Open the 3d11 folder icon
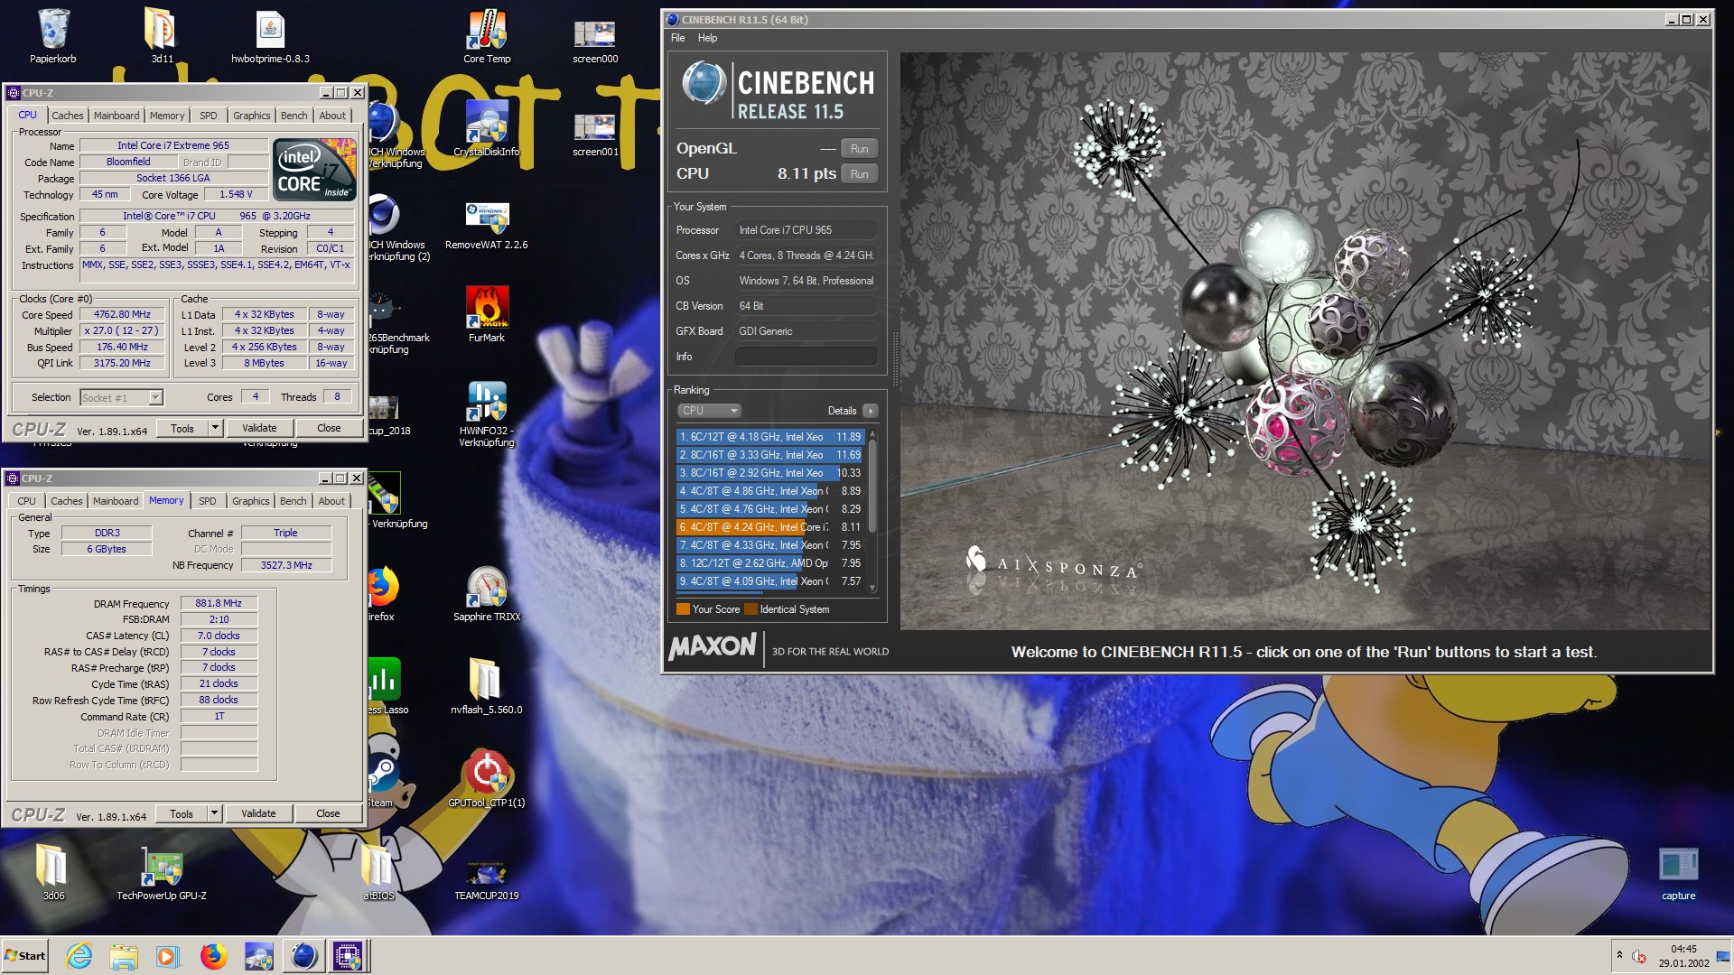The image size is (1734, 975). point(162,36)
